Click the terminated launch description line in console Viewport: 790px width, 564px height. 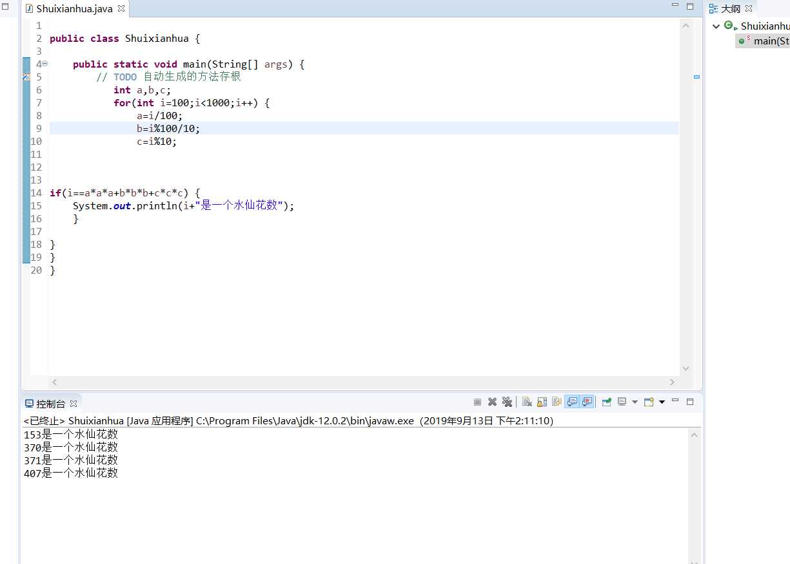pos(288,421)
